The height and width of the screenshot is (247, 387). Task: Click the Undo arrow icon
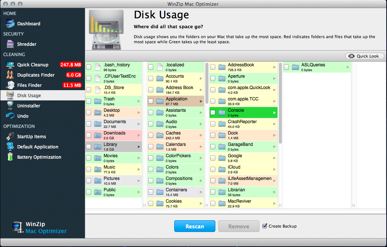[x=10, y=116]
